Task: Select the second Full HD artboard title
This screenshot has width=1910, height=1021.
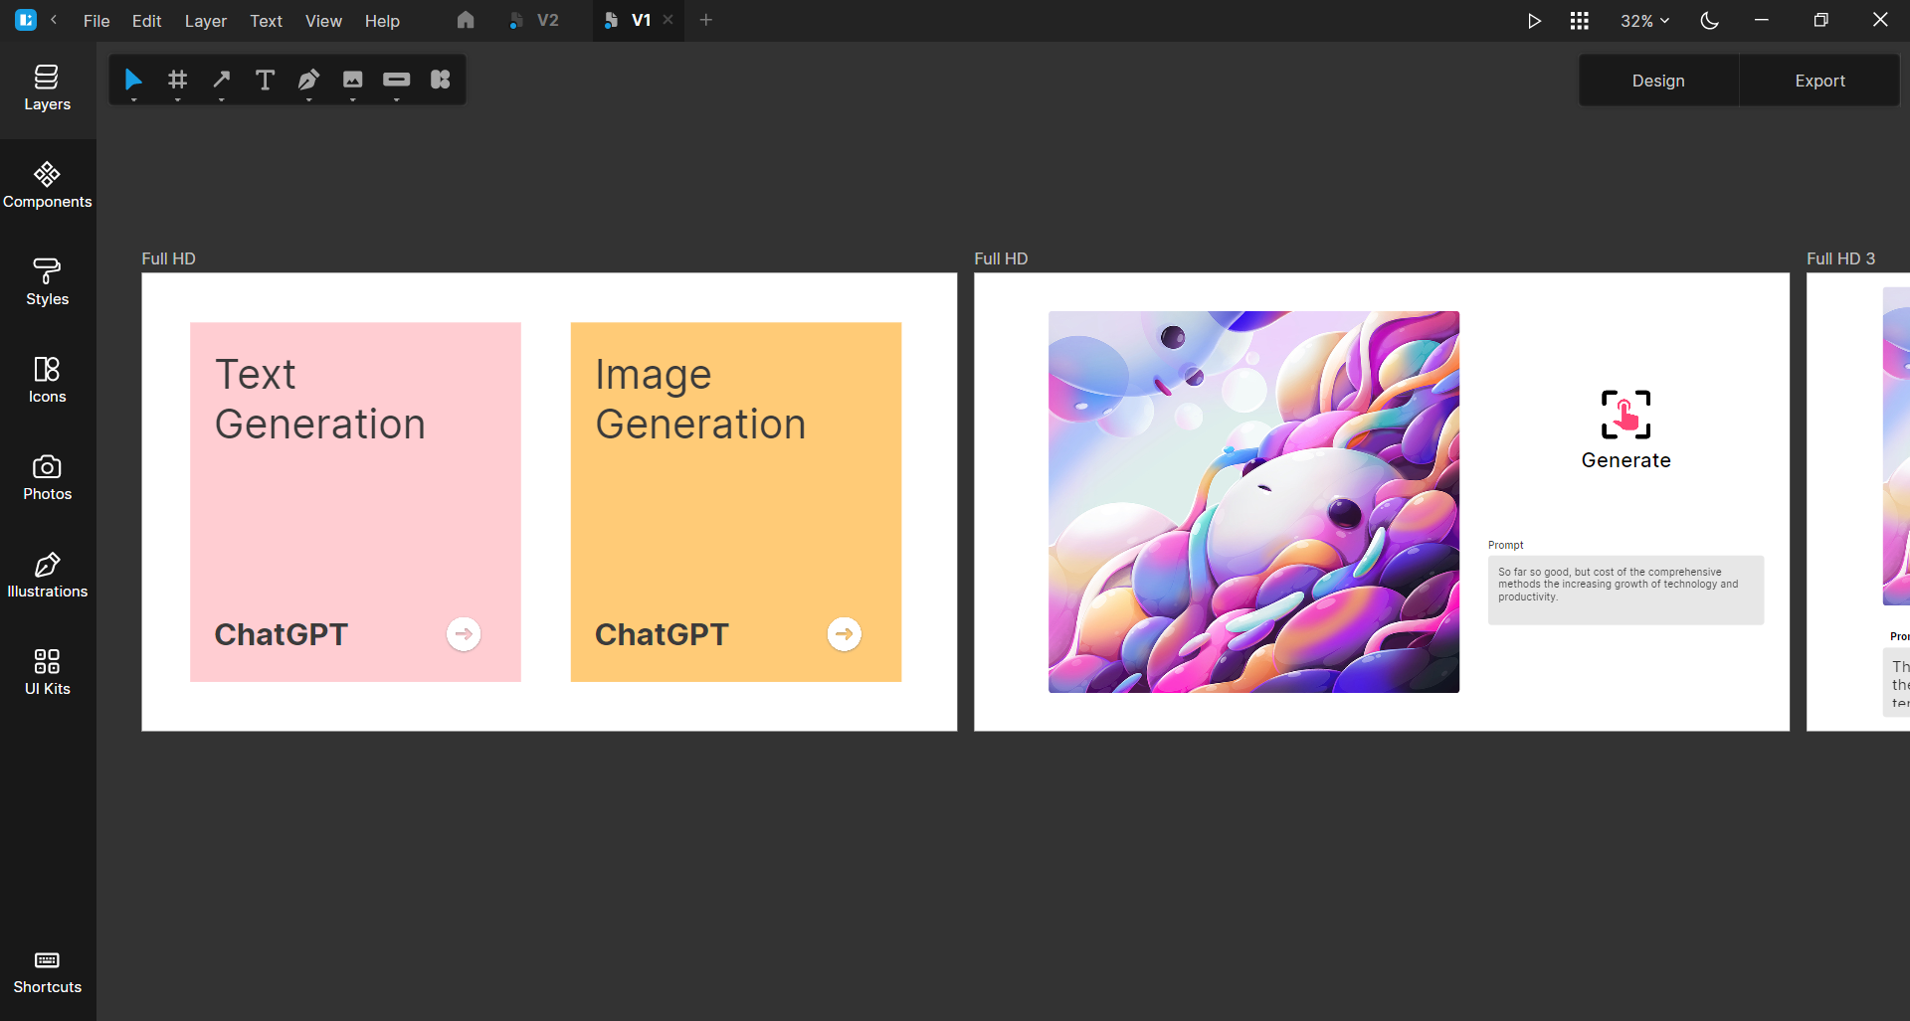Action: (1001, 258)
